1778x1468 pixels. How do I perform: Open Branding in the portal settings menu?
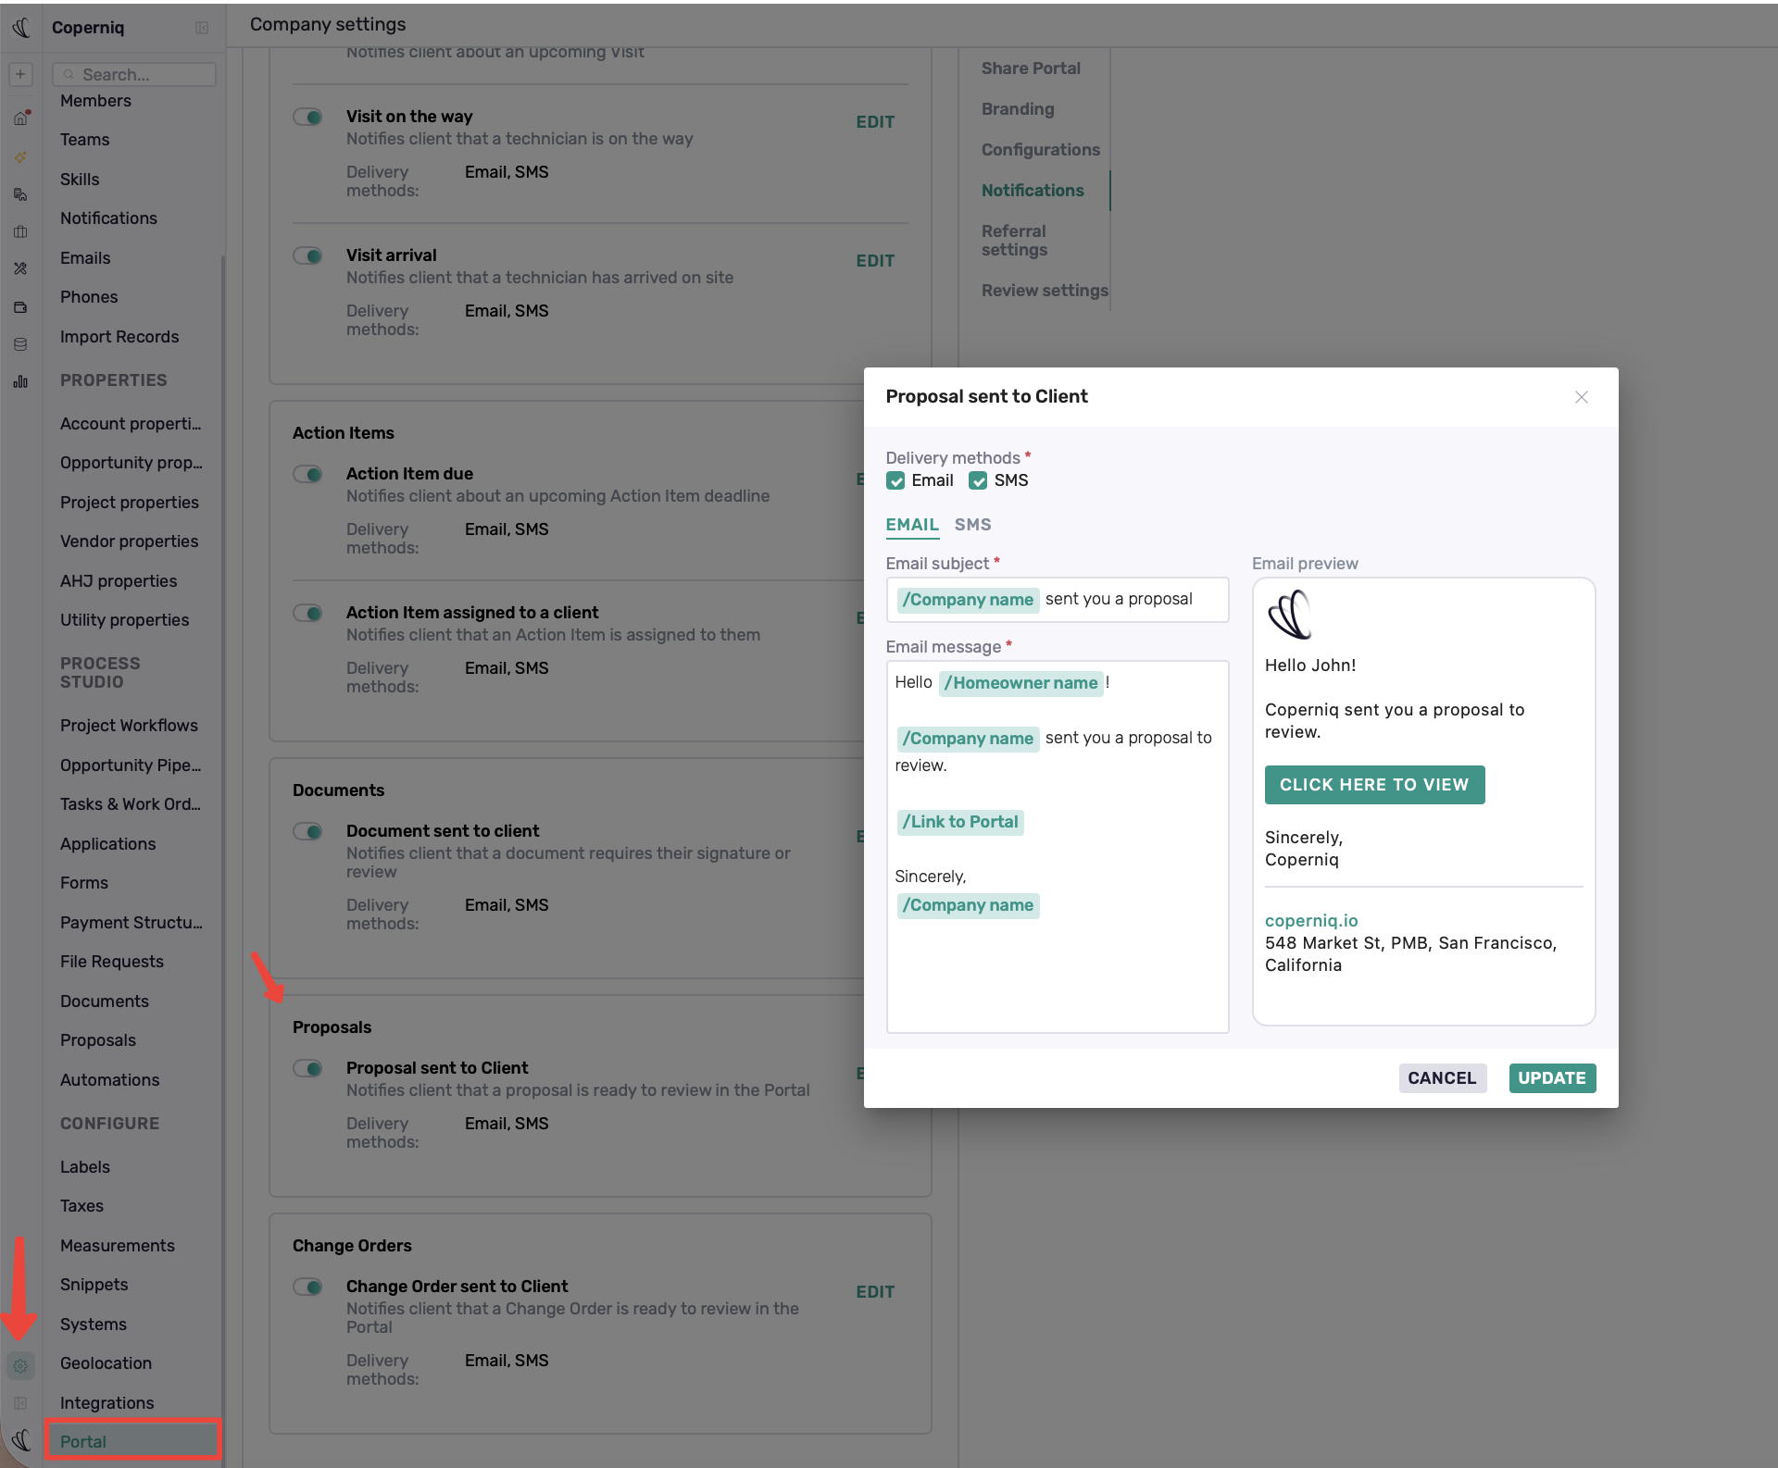coord(1018,109)
